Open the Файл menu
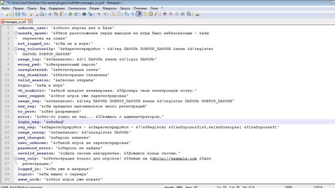Viewport: 335px width, 188px height. point(6,8)
